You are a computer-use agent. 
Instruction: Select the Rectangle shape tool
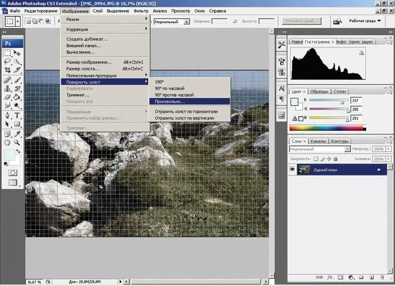coord(17,124)
